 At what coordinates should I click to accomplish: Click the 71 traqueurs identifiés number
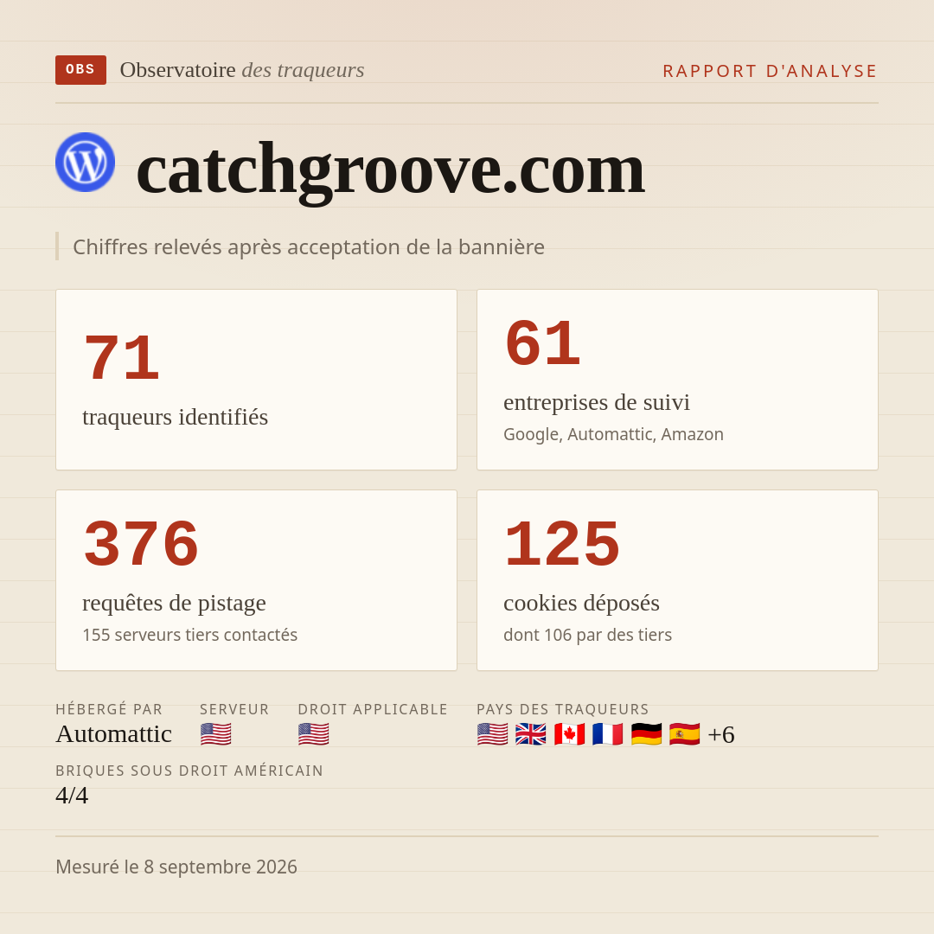pyautogui.click(x=122, y=358)
